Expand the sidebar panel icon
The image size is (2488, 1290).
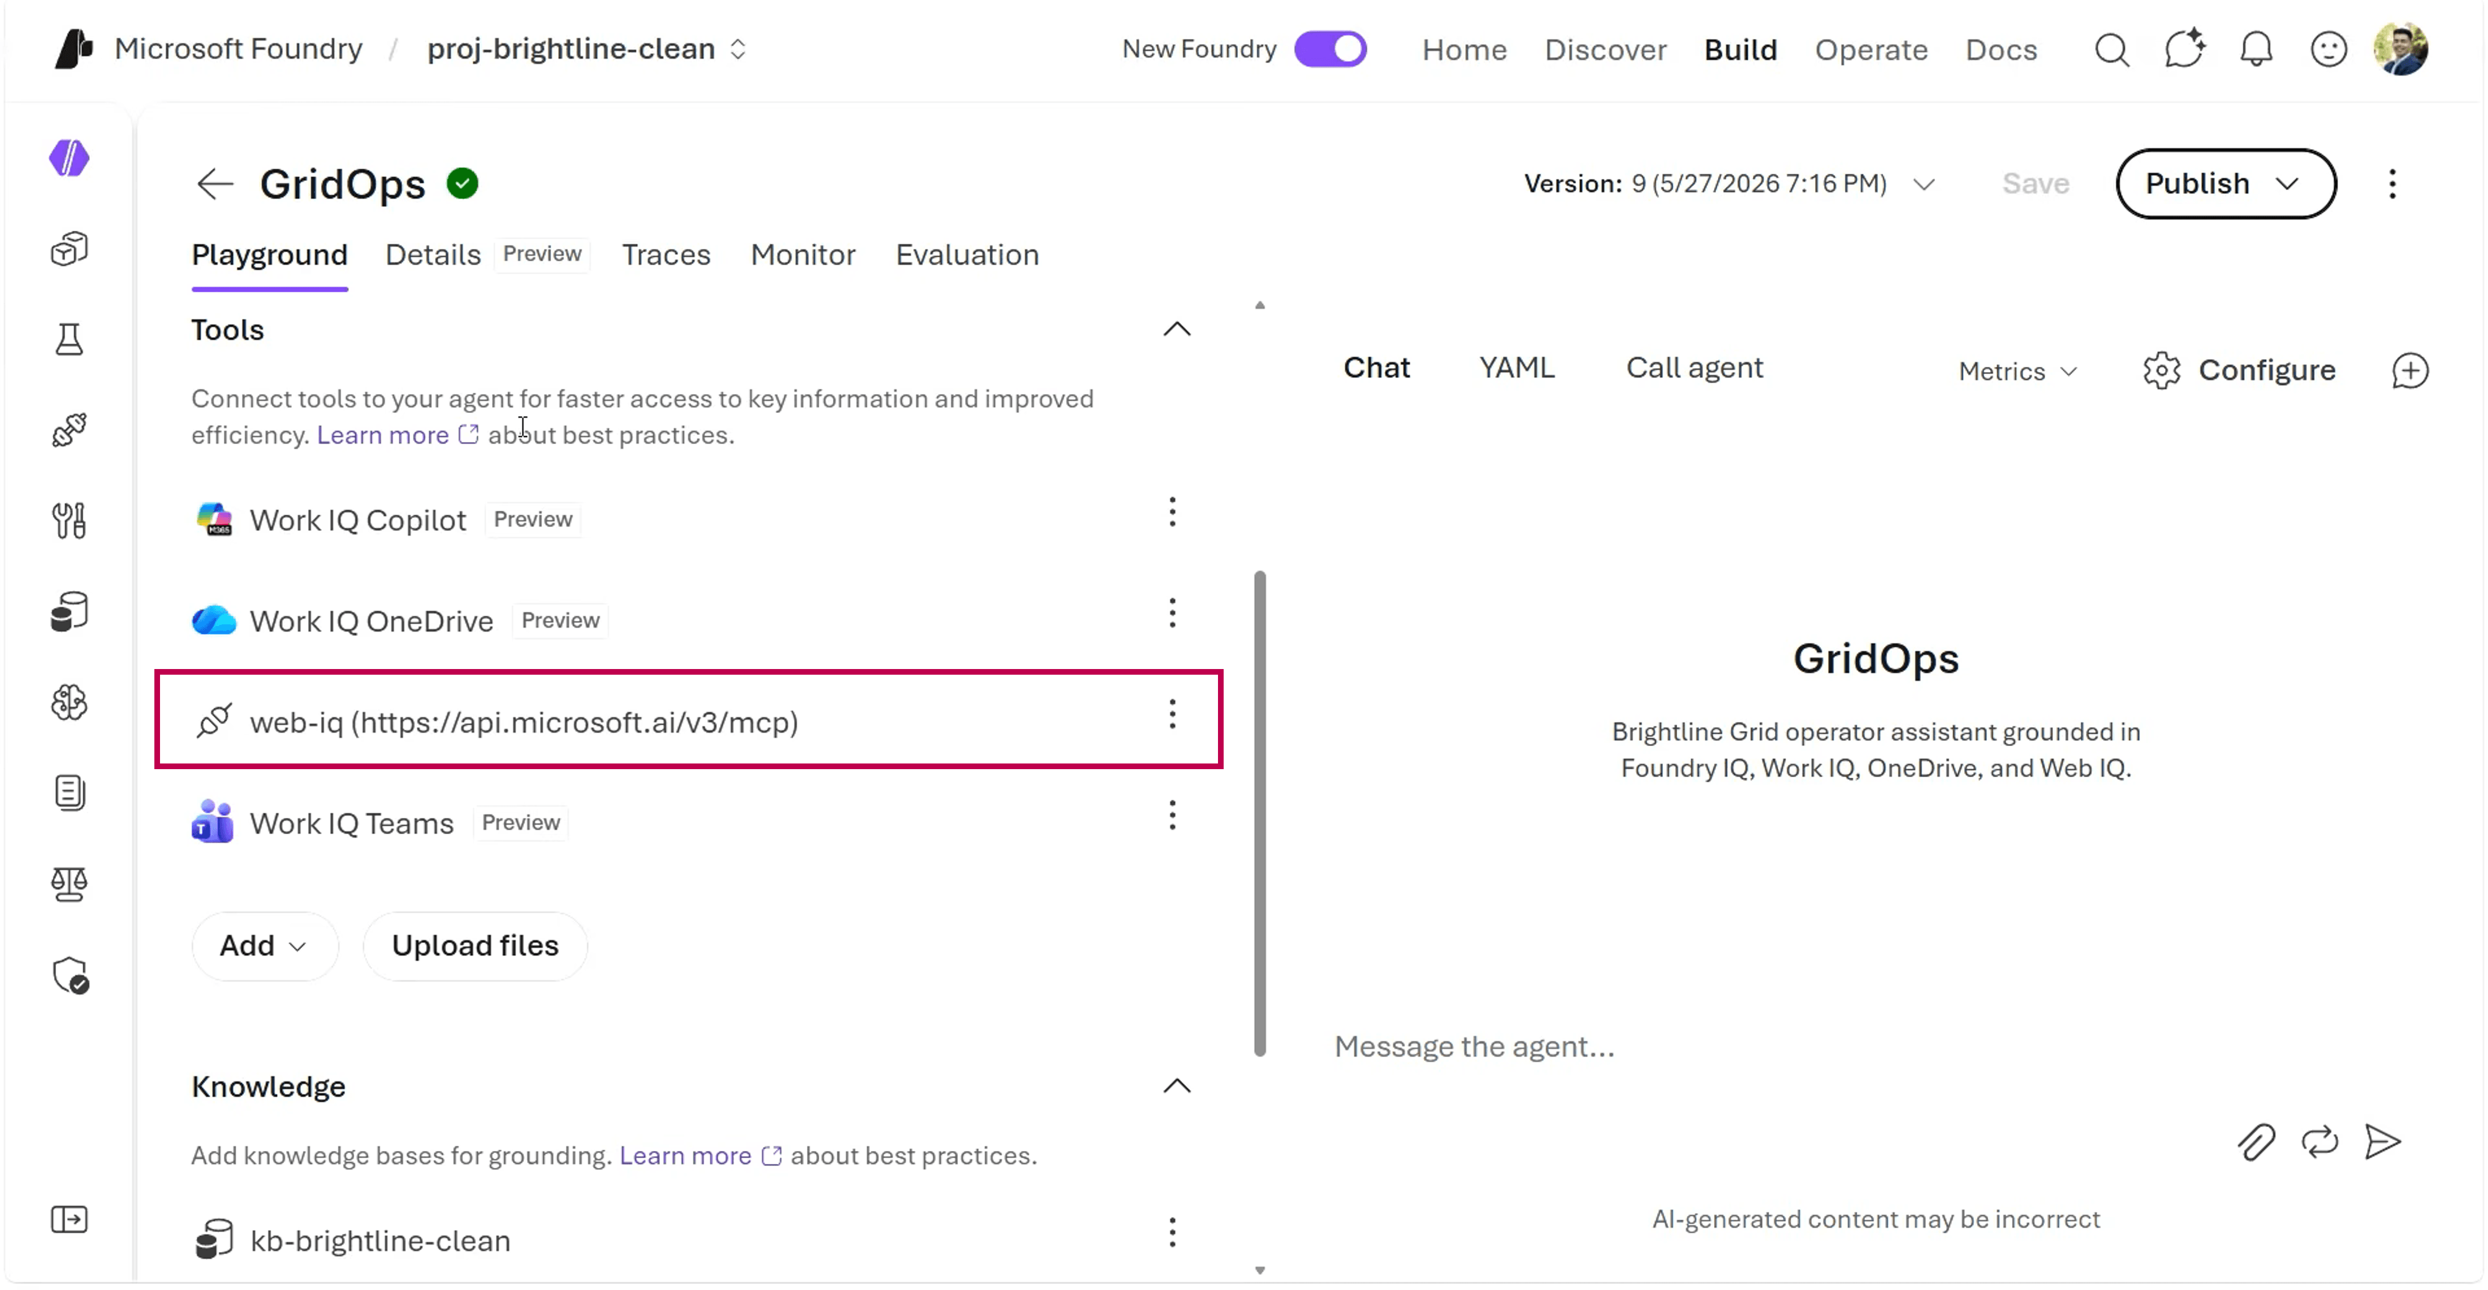tap(70, 1219)
